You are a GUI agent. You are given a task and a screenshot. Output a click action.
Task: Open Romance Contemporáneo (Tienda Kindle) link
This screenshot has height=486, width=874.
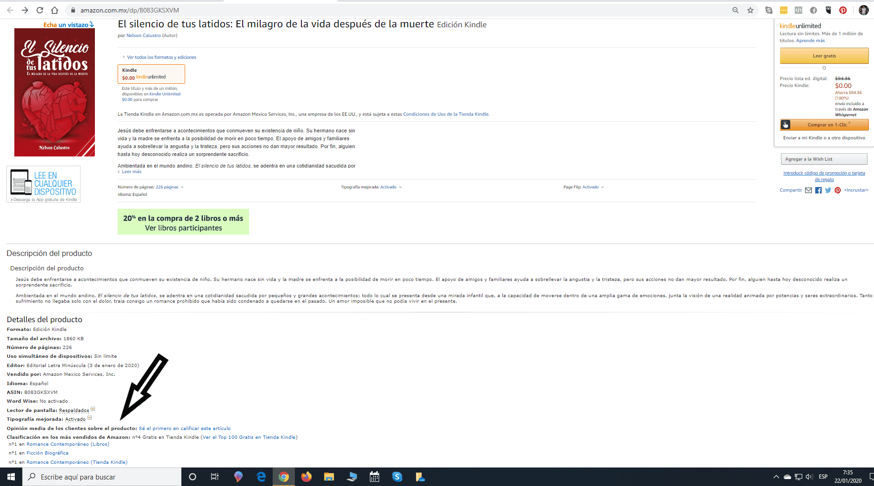tap(77, 462)
